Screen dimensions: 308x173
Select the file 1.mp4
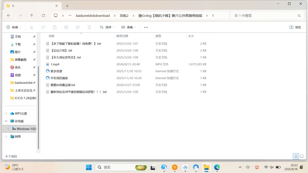tap(55, 64)
